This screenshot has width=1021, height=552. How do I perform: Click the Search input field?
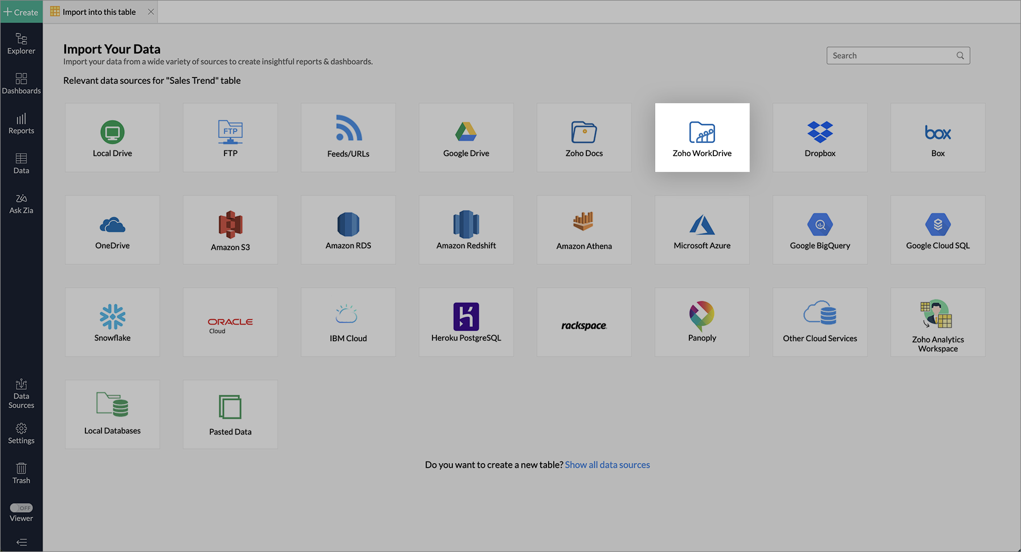pos(892,55)
